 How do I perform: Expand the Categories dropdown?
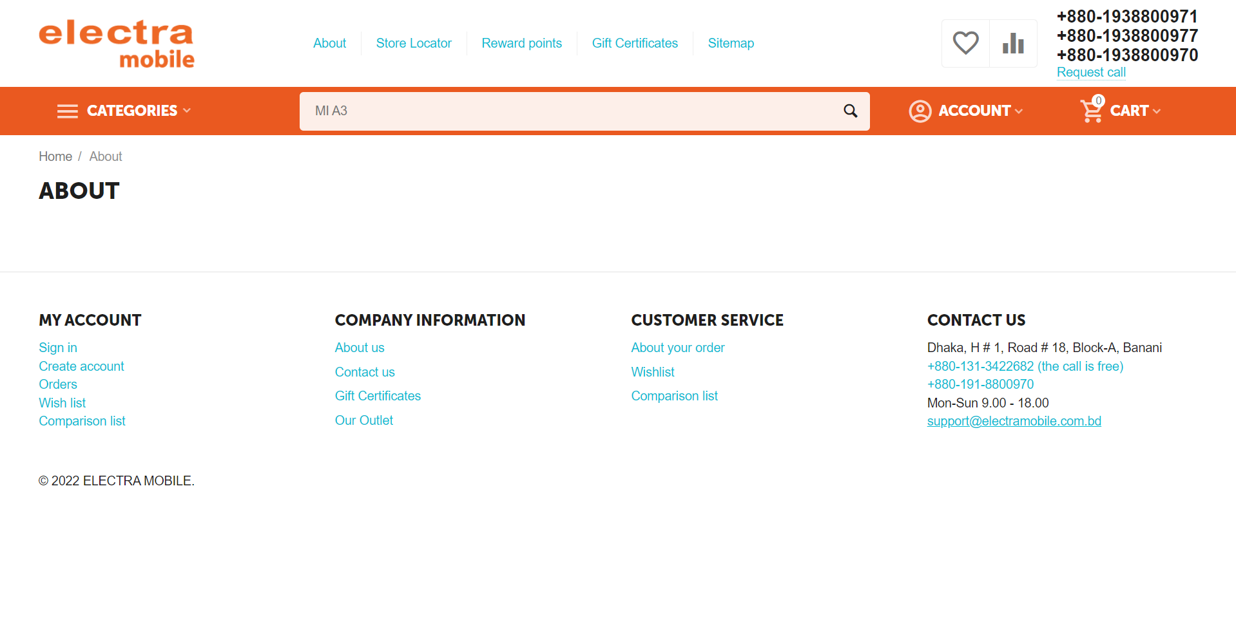tap(139, 111)
